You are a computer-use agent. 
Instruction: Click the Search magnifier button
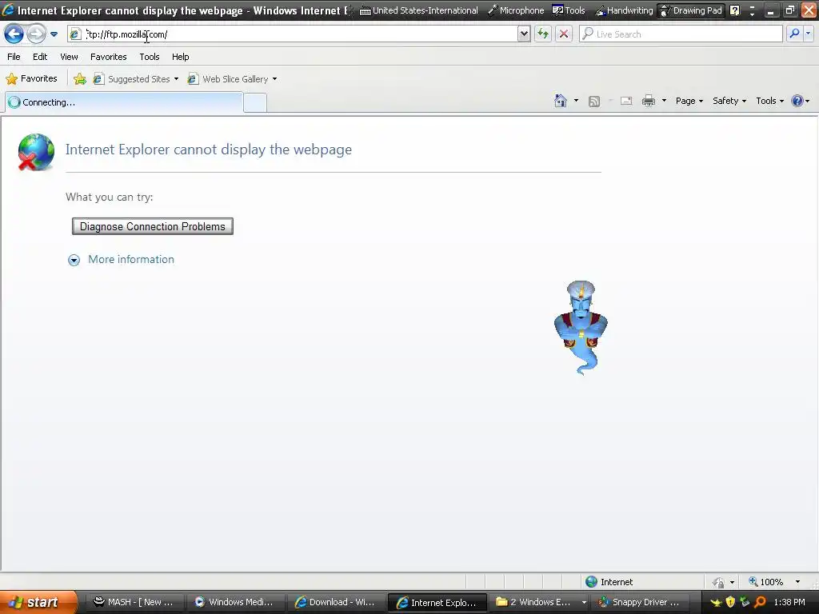tap(794, 34)
